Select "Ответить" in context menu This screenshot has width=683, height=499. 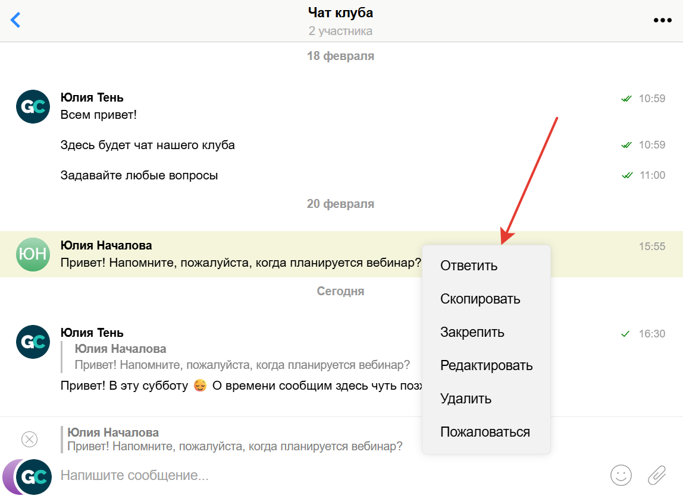coord(469,266)
